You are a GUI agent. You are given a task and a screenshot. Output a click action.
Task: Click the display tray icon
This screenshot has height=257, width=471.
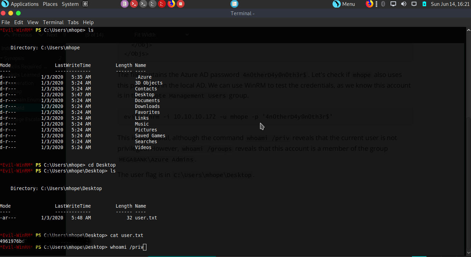click(393, 4)
